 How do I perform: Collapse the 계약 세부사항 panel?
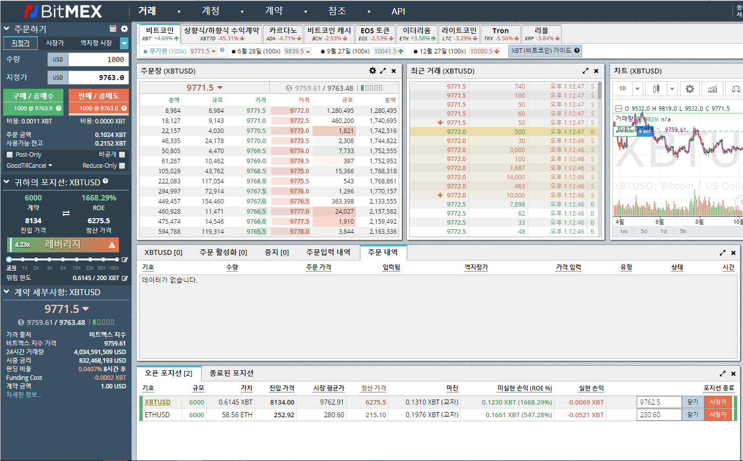click(7, 292)
